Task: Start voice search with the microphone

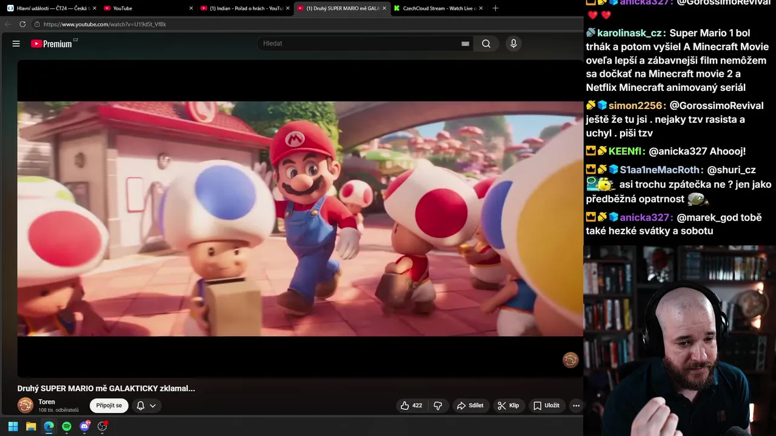Action: (x=513, y=44)
